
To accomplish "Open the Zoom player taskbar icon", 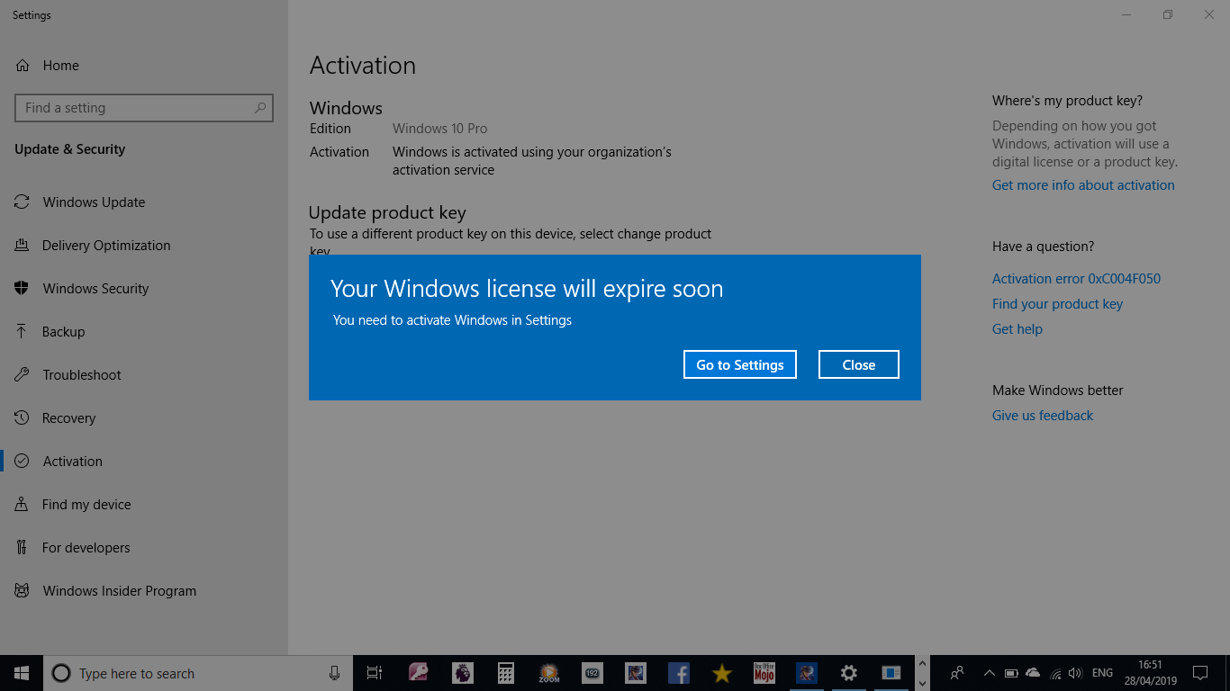I will [x=548, y=673].
